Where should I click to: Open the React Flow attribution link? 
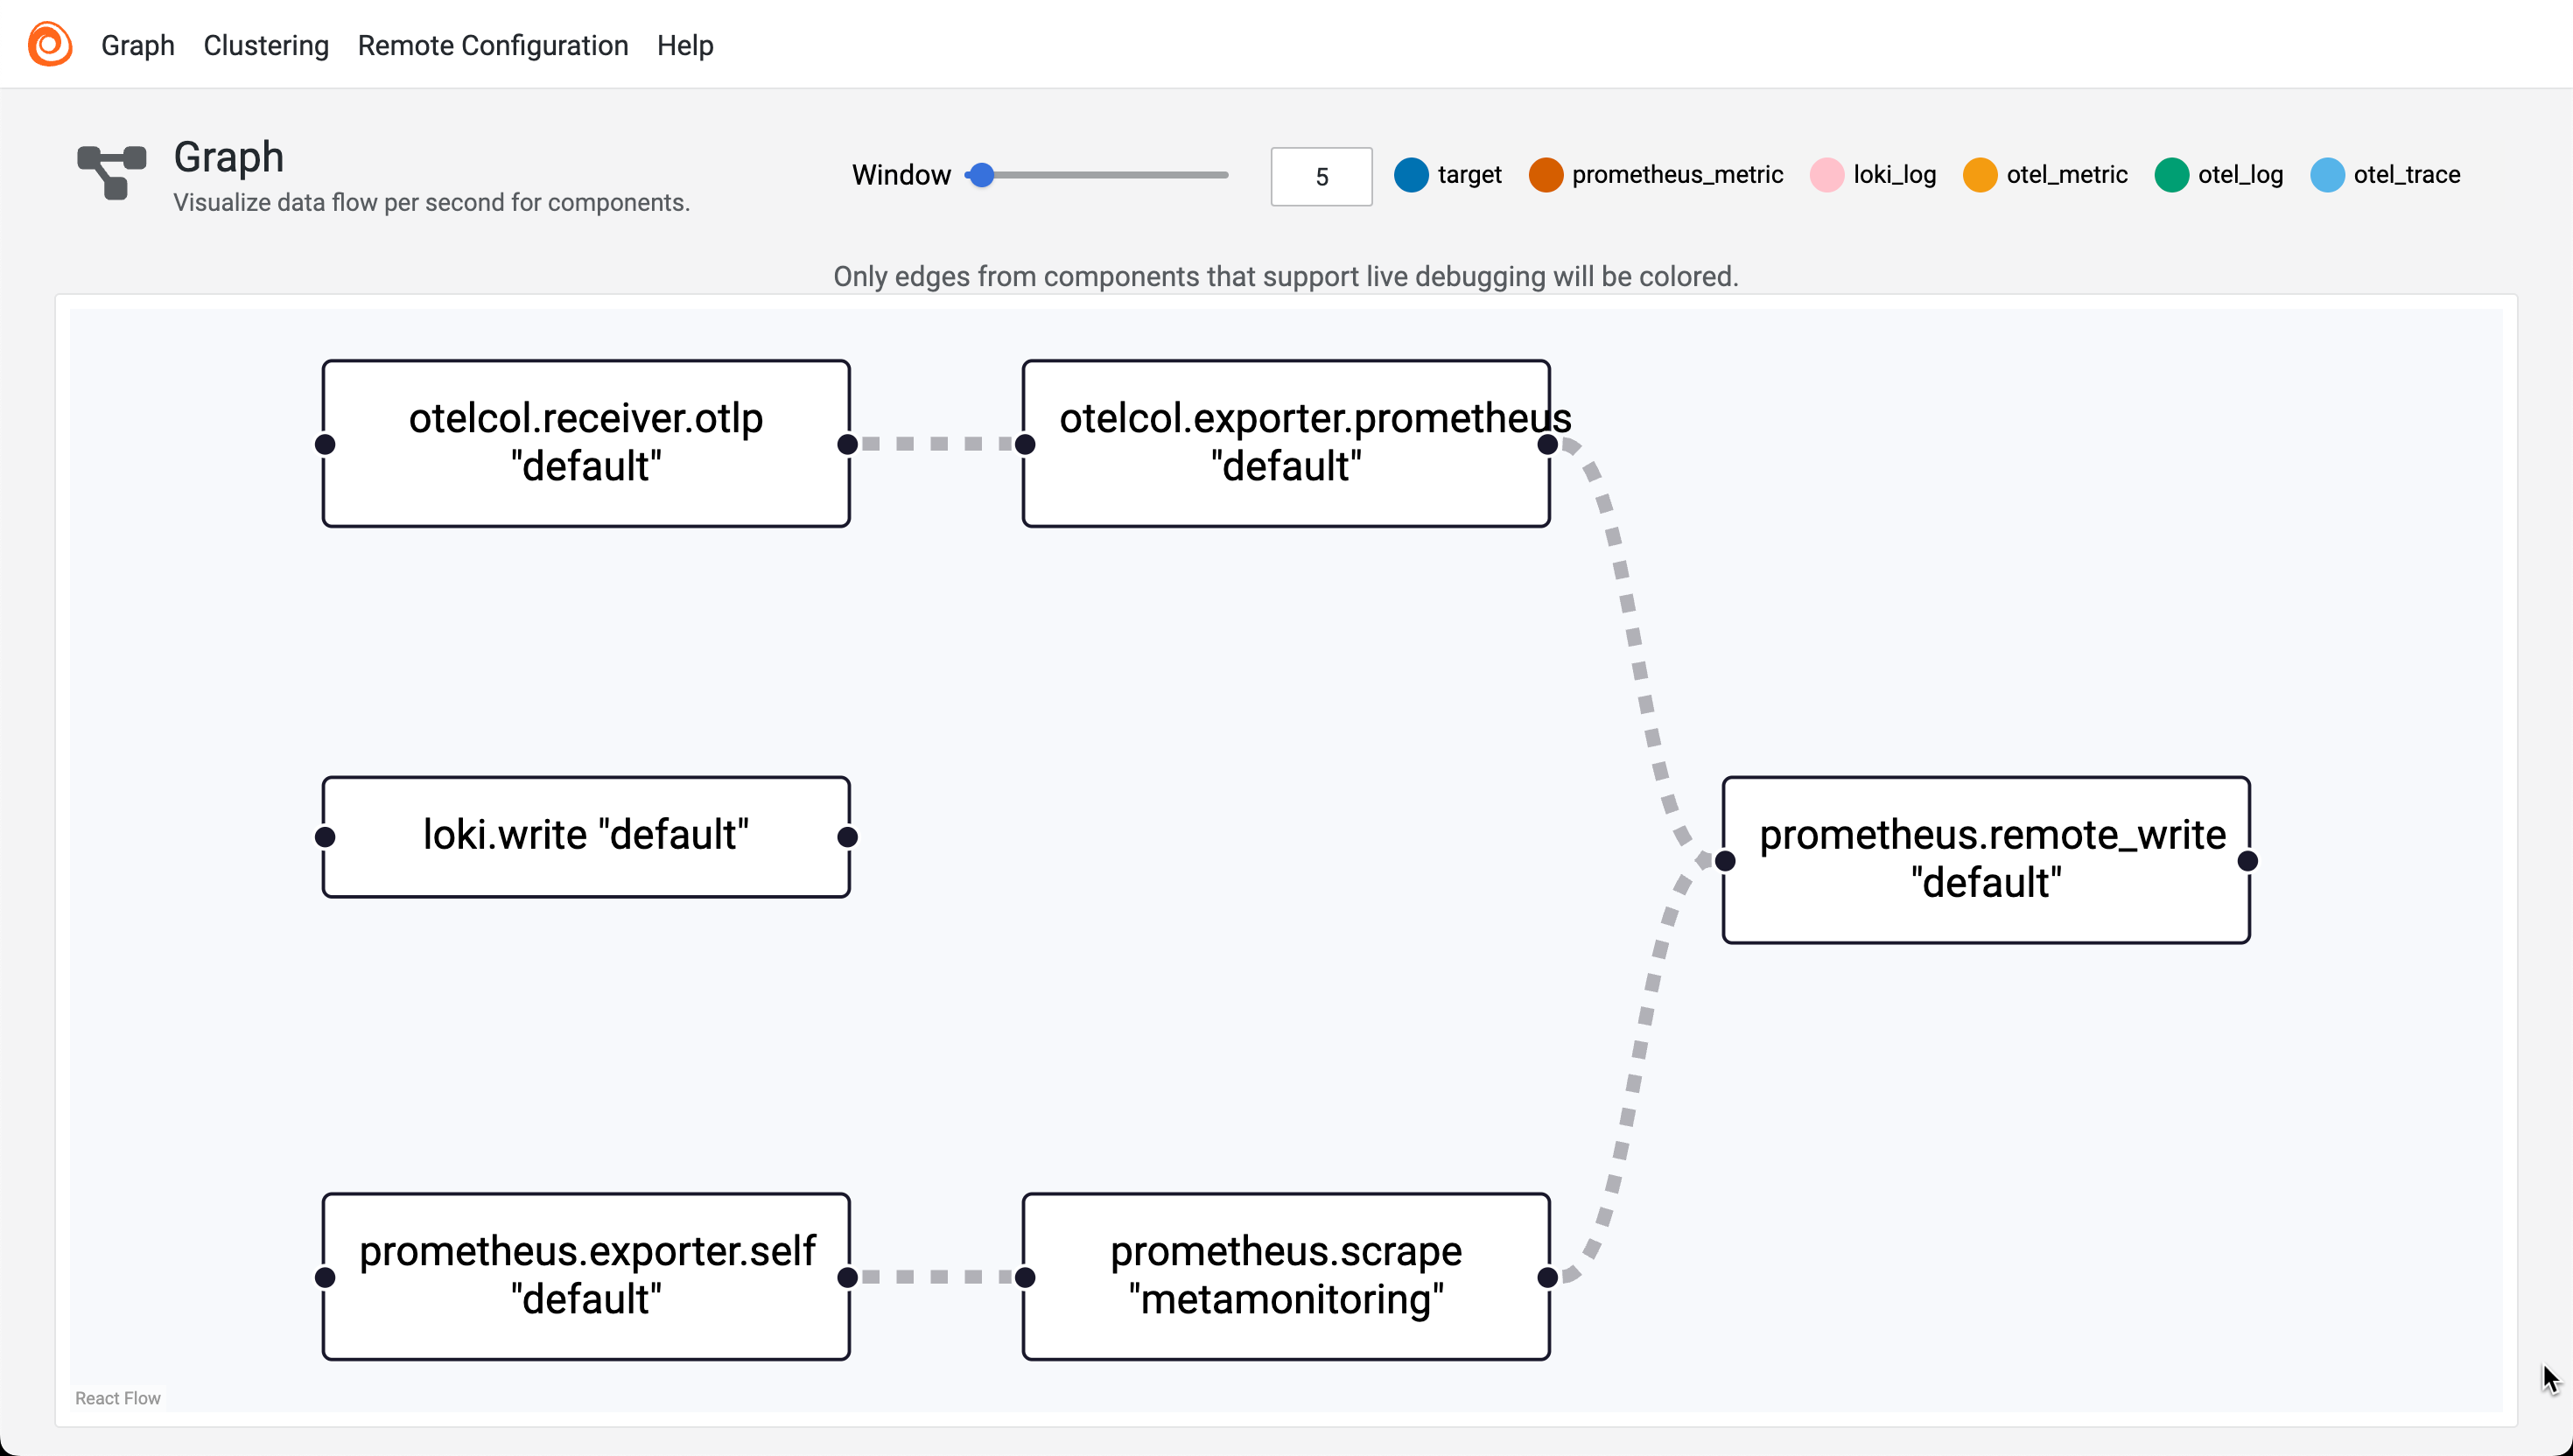[x=118, y=1398]
